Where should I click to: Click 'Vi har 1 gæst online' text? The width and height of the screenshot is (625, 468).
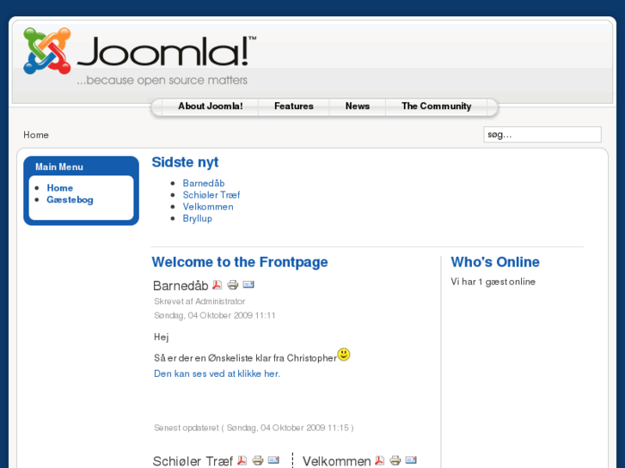(x=493, y=282)
